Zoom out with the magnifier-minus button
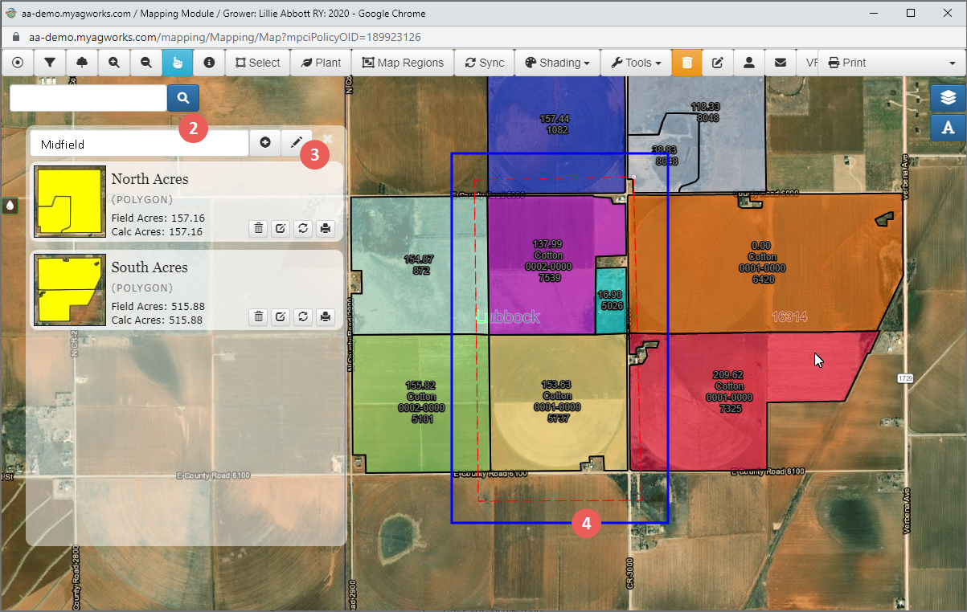This screenshot has height=612, width=967. (146, 63)
